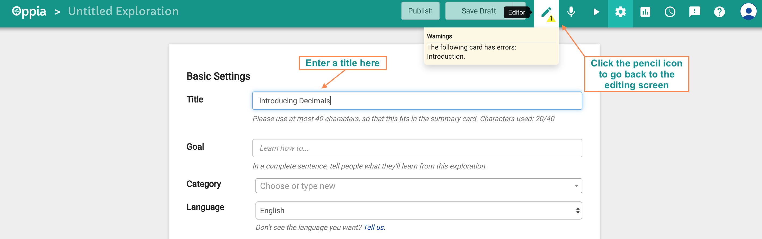
Task: Open the Language select showing English
Action: 419,210
